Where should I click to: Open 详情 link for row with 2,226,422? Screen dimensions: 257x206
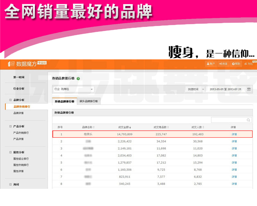point(234,141)
